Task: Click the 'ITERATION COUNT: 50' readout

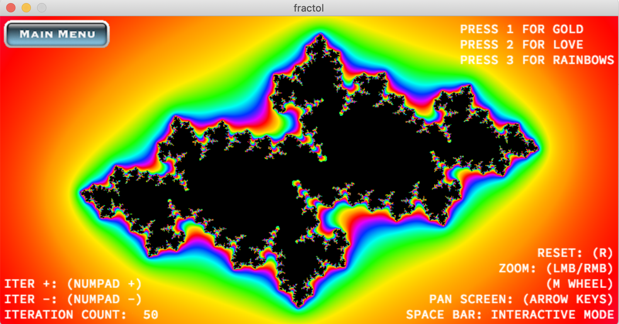Action: (x=81, y=315)
